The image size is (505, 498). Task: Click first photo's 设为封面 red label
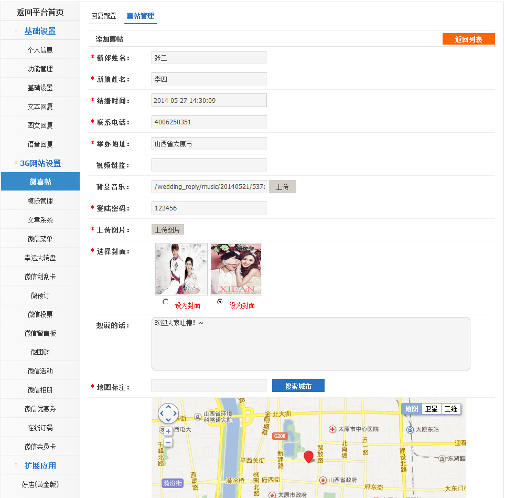(188, 305)
